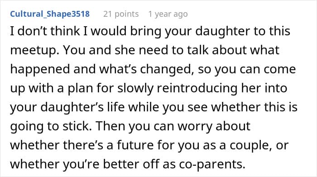Image resolution: width=317 pixels, height=177 pixels.
Task: Click the 21 points score label
Action: click(x=121, y=14)
